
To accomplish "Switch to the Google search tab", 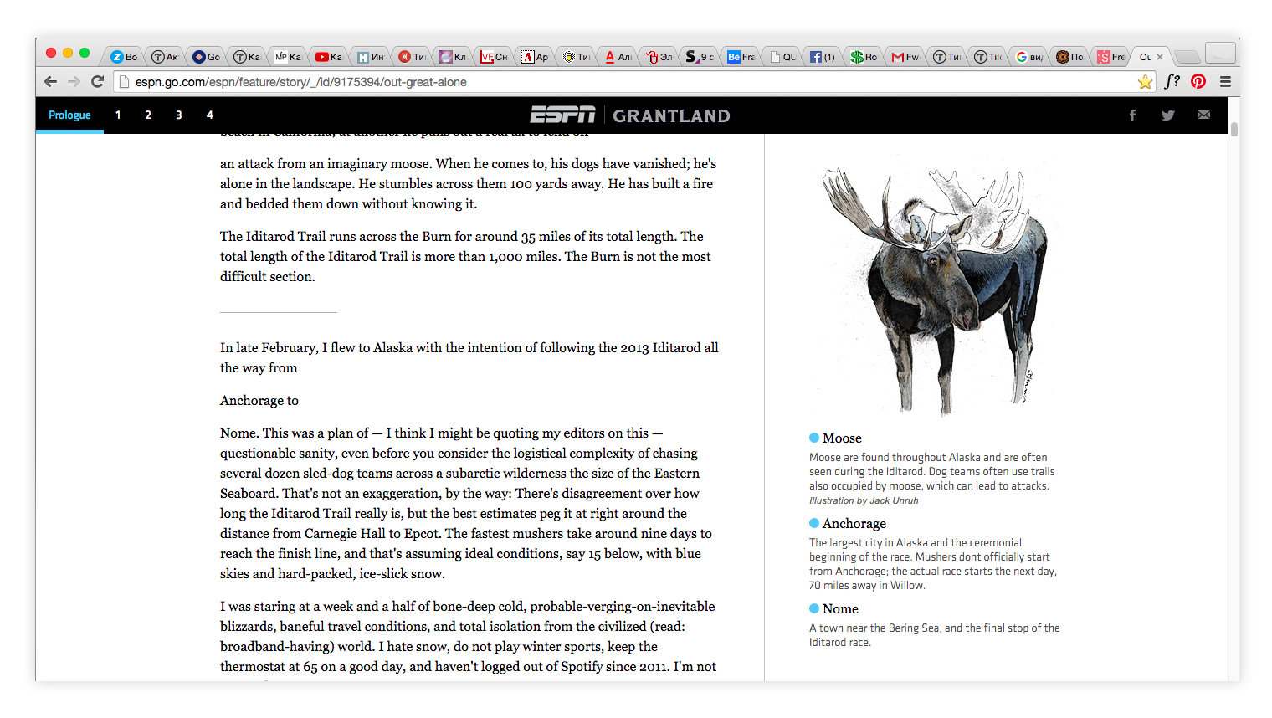I will (x=1029, y=57).
